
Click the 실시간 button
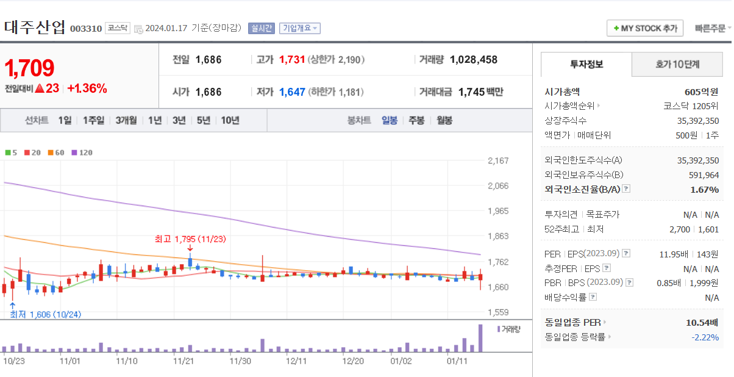pyautogui.click(x=262, y=28)
